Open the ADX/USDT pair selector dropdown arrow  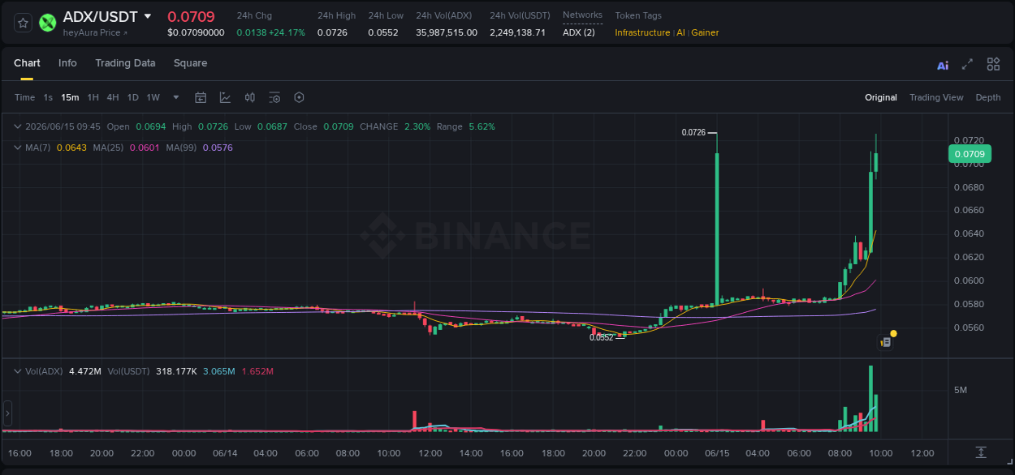click(147, 16)
